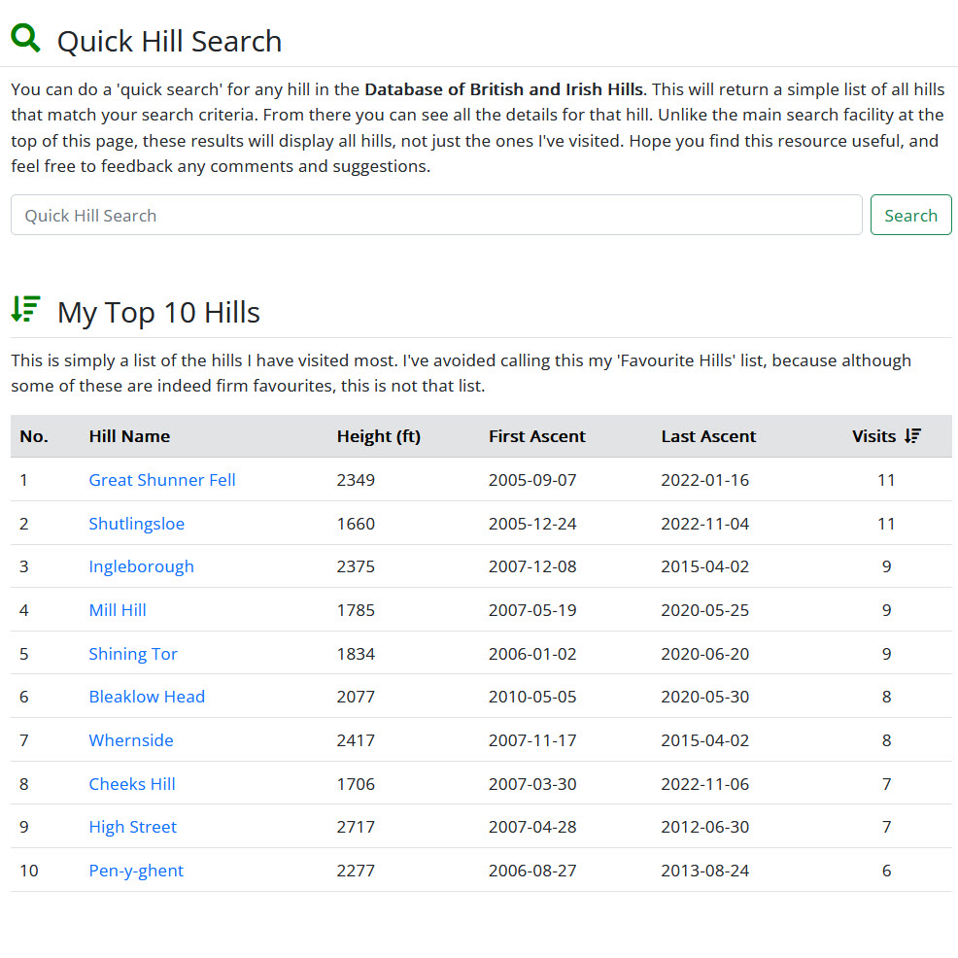The width and height of the screenshot is (958, 958).
Task: Click the Visits column sort icon
Action: [912, 436]
